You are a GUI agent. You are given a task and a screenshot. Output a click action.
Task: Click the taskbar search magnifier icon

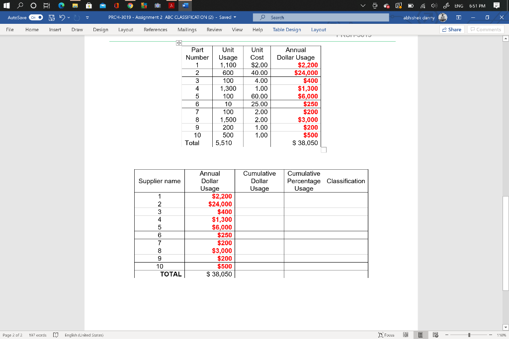20,5
